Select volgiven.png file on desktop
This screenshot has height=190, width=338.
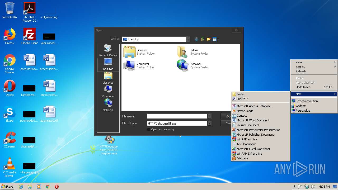tap(49, 12)
